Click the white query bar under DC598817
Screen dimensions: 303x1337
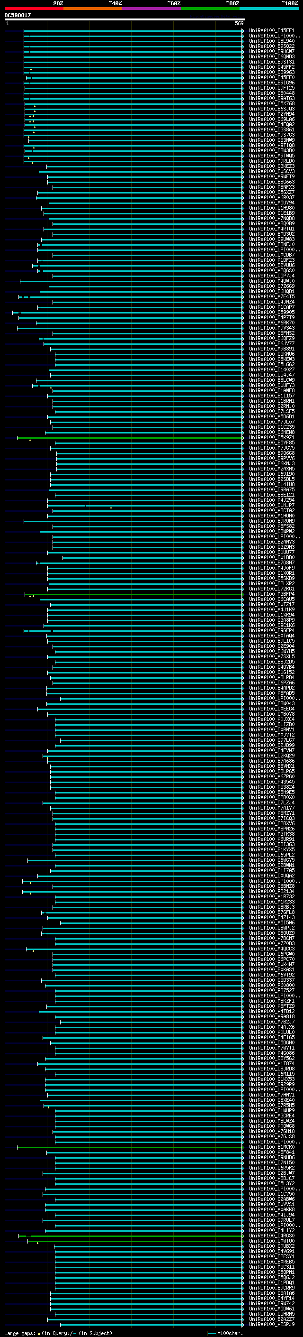[x=125, y=19]
